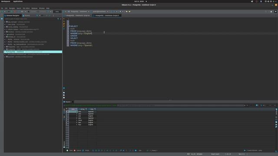Click the Spanish cell in first result row

tap(92, 112)
